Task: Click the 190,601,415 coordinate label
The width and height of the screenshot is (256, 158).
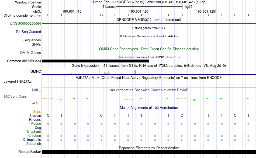Action: pyautogui.click(x=72, y=12)
